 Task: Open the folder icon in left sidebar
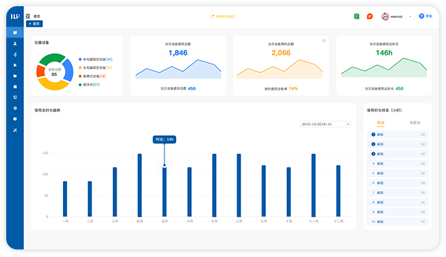point(15,76)
